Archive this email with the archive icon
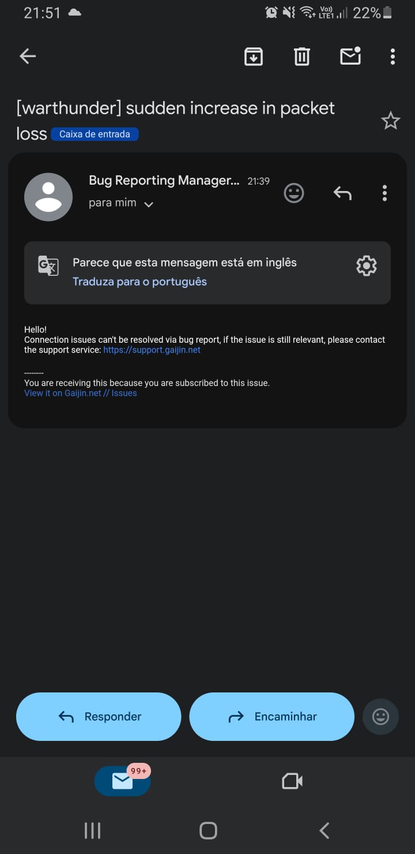 254,56
